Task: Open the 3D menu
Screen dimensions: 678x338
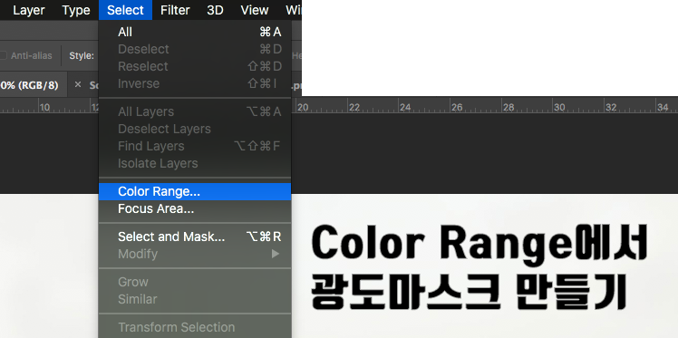Action: coord(215,10)
